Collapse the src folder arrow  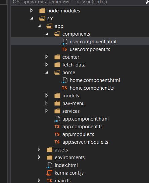click(x=32, y=18)
